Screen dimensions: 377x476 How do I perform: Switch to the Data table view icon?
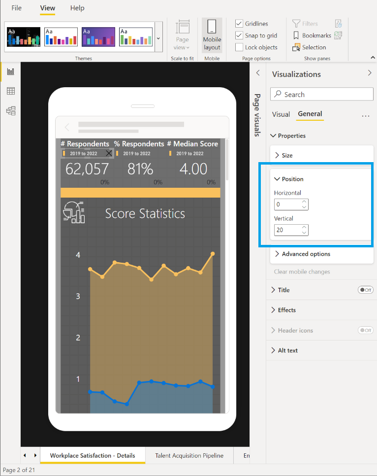[x=10, y=91]
